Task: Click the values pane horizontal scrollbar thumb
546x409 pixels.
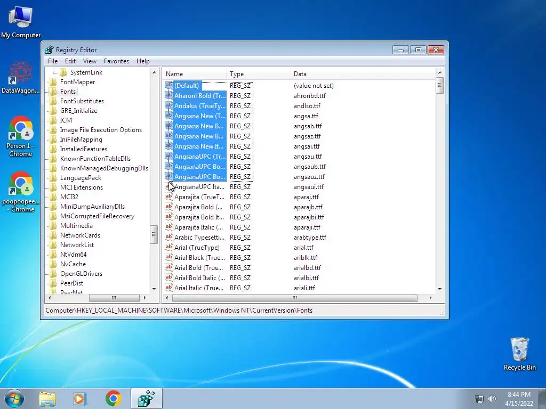Action: click(x=294, y=298)
